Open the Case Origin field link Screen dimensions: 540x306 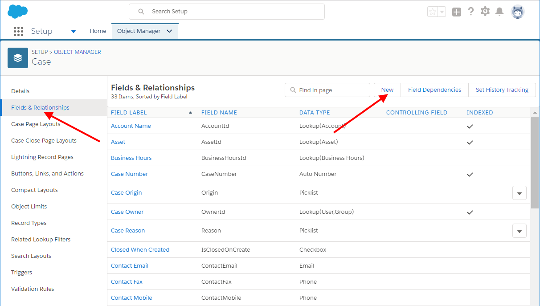[x=126, y=192]
